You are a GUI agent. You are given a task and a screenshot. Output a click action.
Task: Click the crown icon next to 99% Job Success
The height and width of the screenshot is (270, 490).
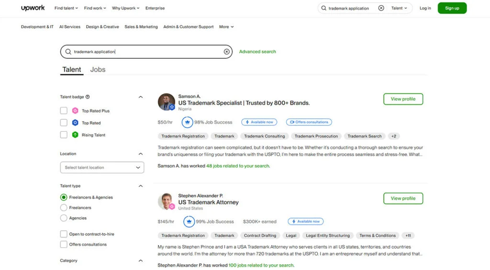pyautogui.click(x=189, y=222)
